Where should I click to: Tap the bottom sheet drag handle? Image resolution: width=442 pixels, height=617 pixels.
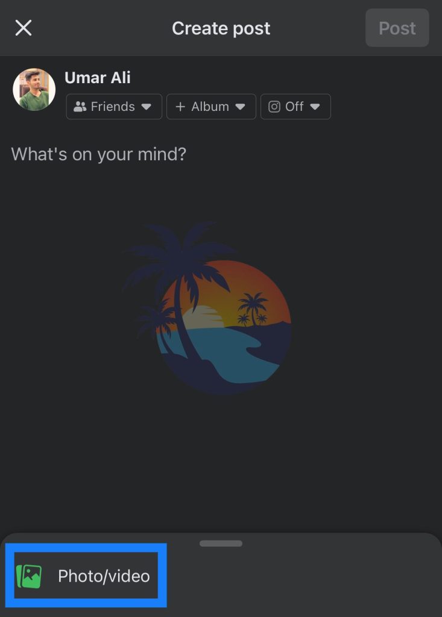tap(221, 543)
